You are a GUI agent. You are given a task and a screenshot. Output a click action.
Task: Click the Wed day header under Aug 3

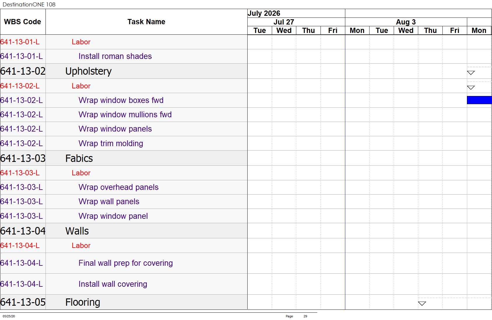pos(406,31)
